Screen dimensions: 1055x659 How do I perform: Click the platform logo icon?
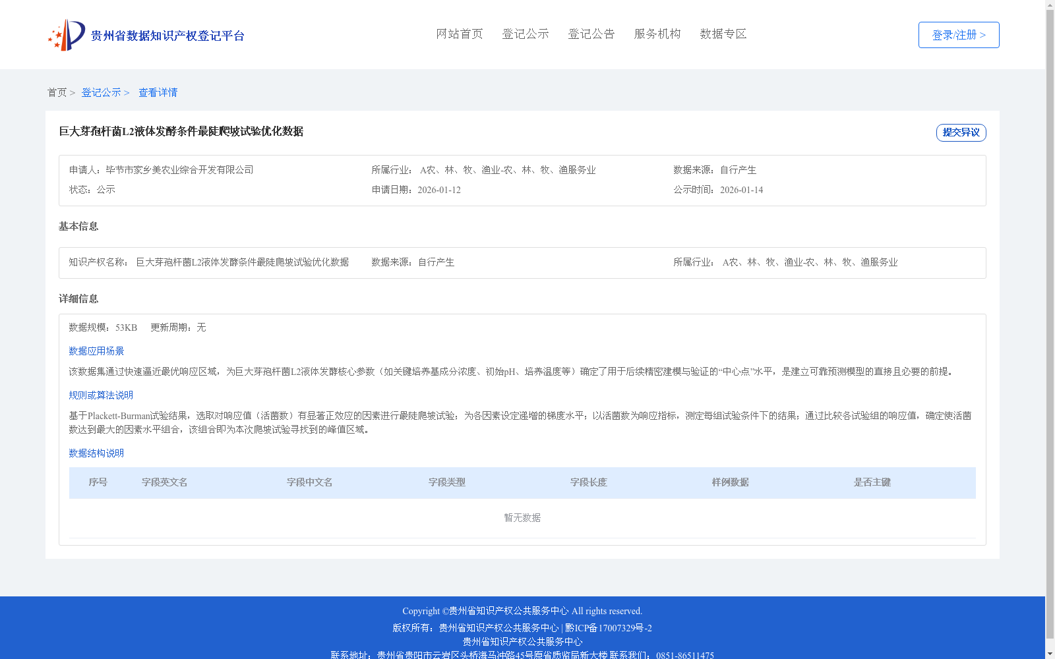point(66,35)
